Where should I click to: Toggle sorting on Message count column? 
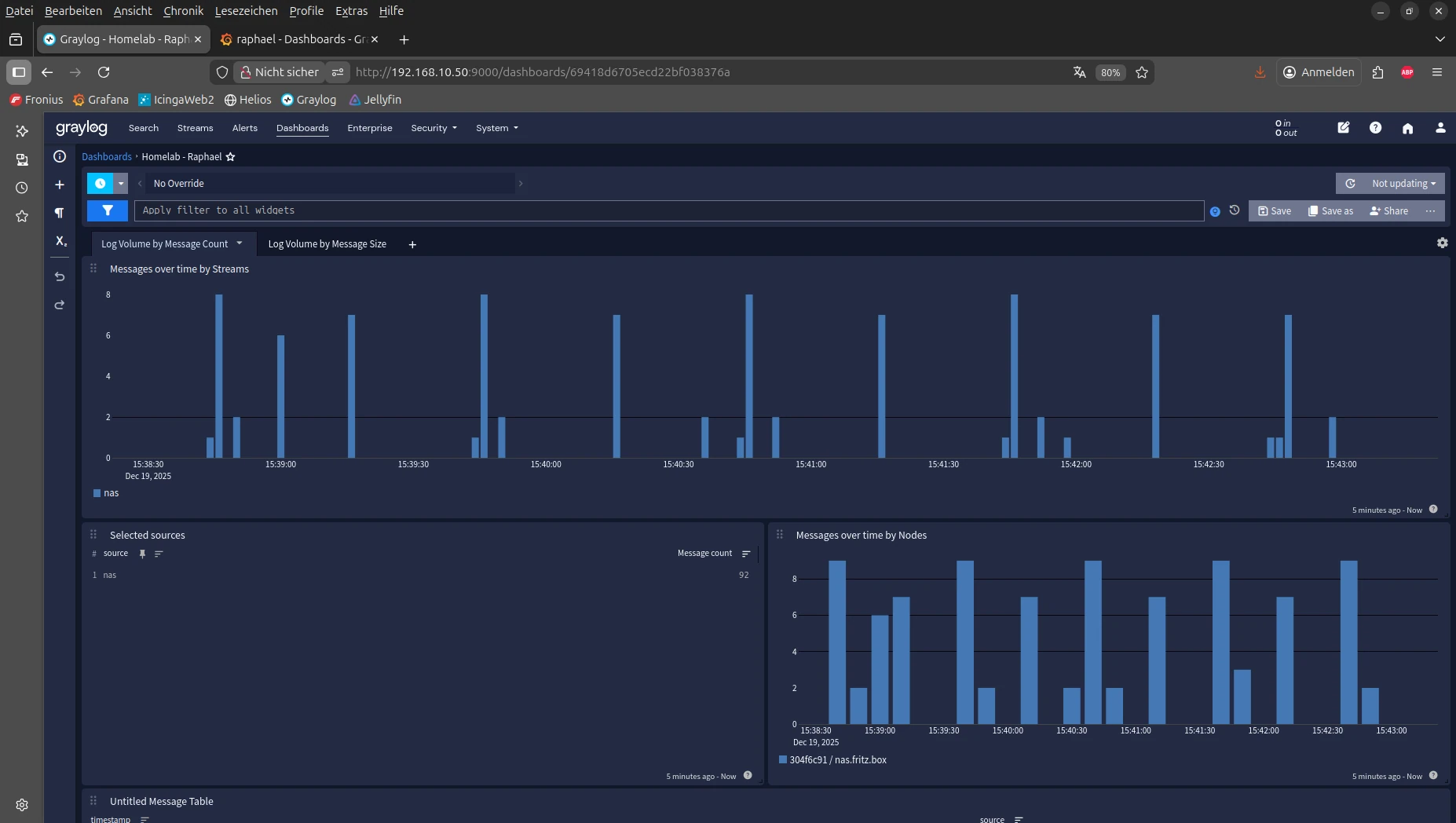tap(746, 554)
